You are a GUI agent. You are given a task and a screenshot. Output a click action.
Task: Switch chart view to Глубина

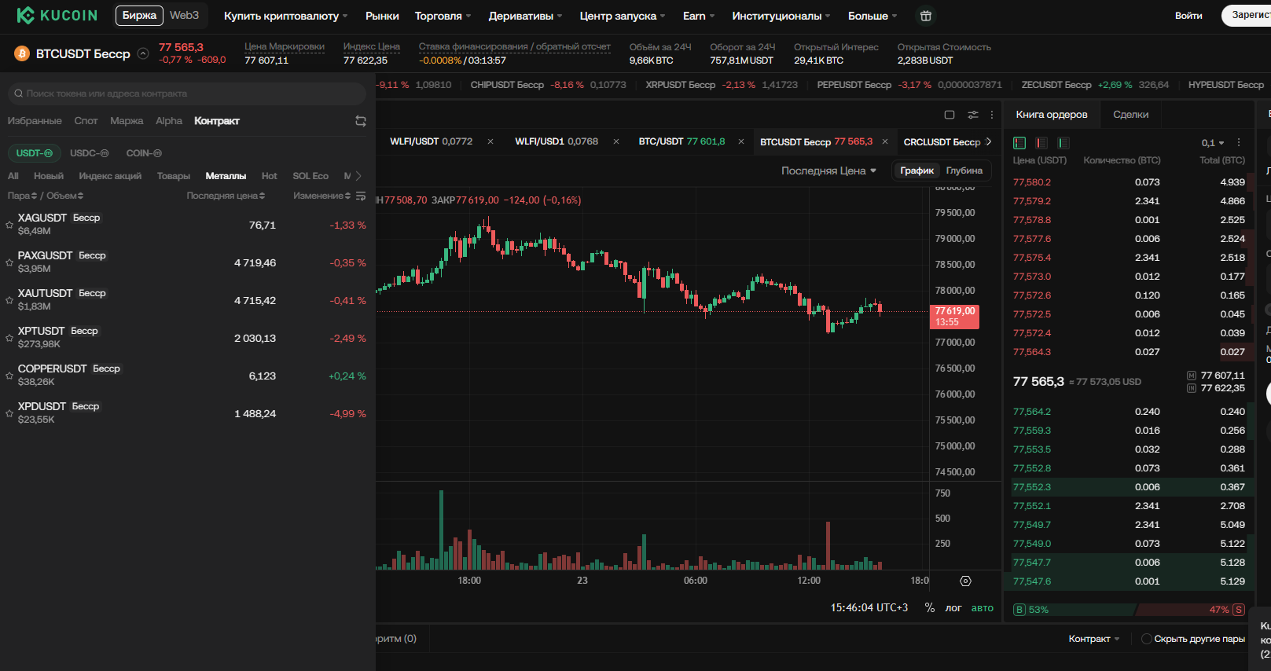[x=964, y=170]
